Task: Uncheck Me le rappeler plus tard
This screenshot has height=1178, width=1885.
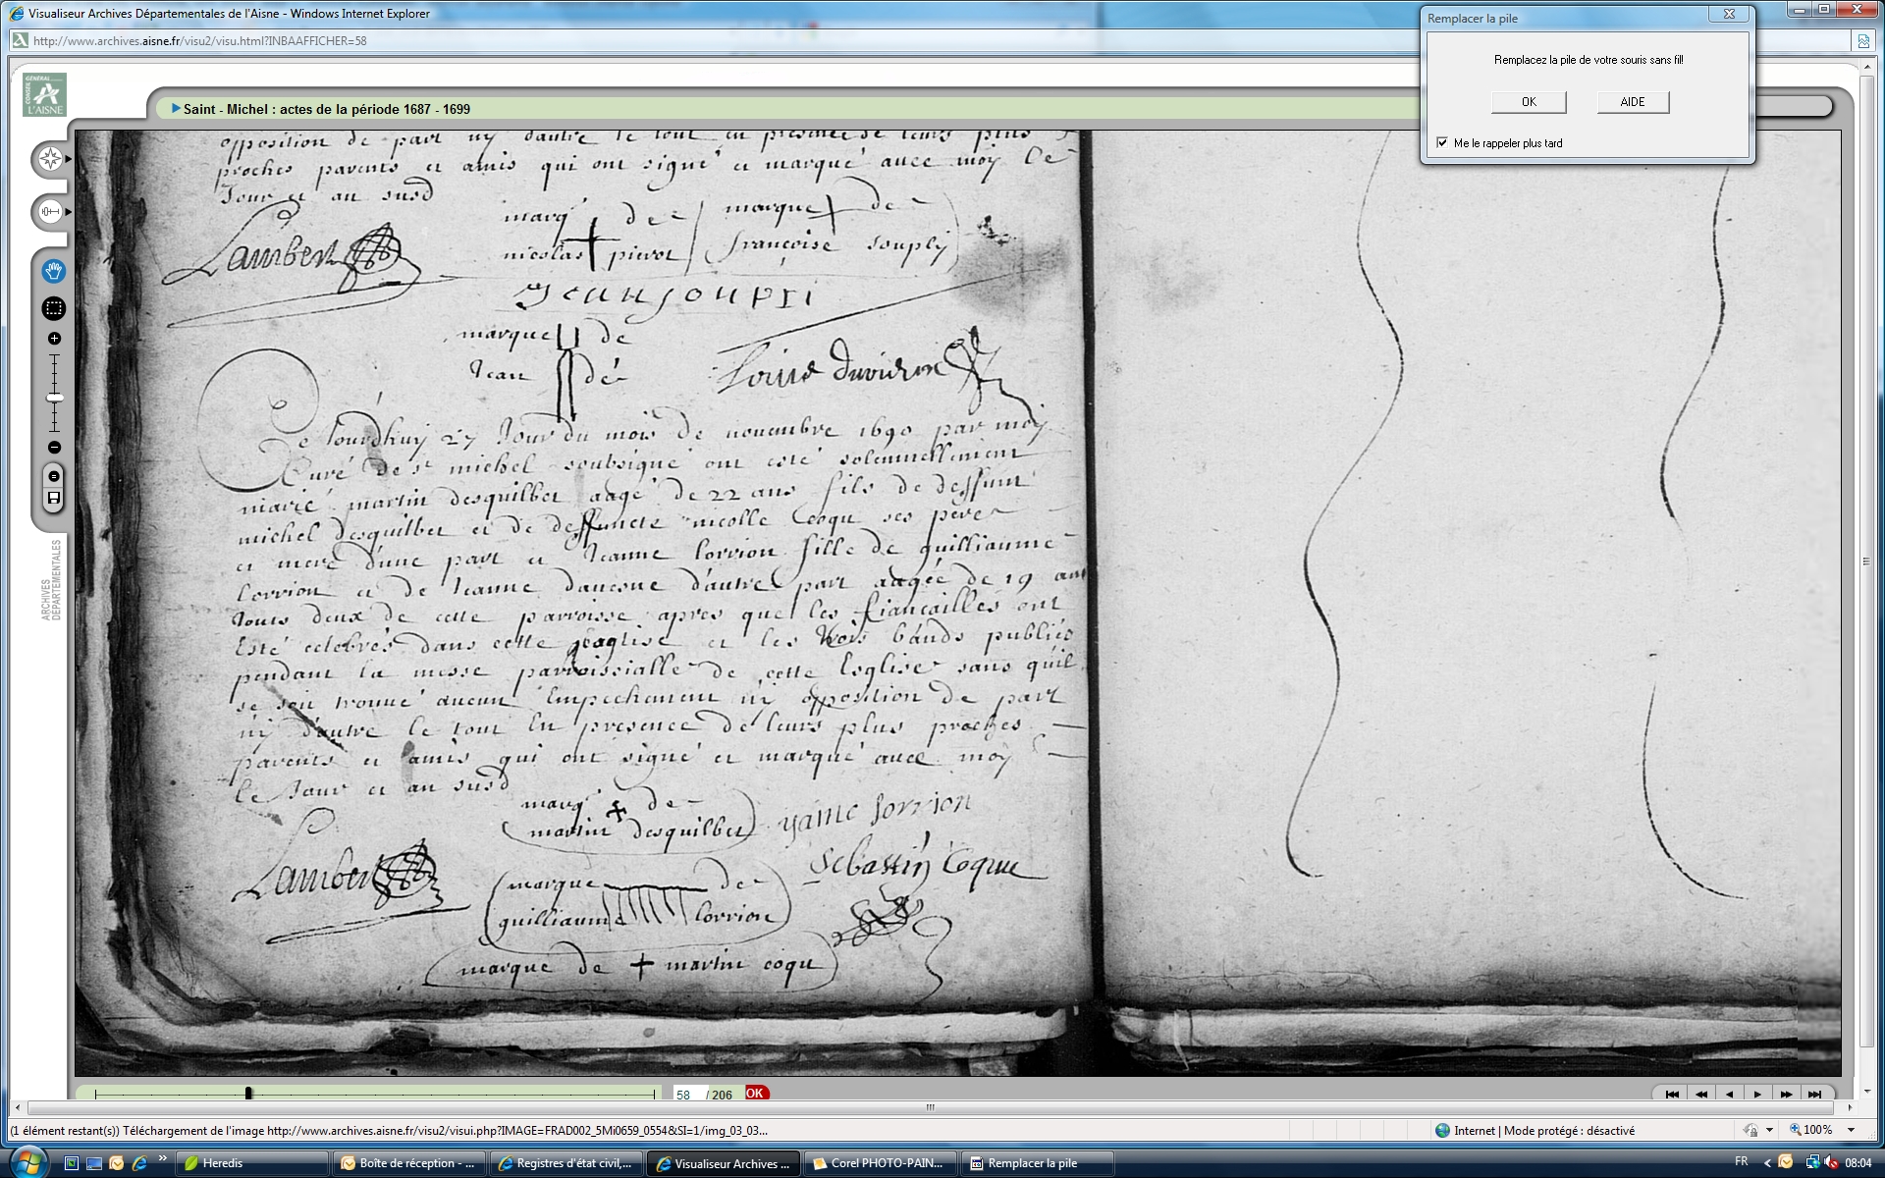Action: click(x=1442, y=143)
